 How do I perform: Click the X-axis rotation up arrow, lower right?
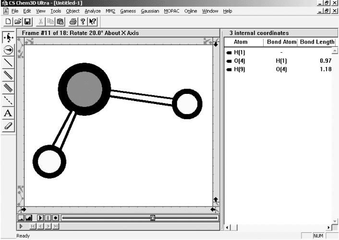tap(216, 201)
